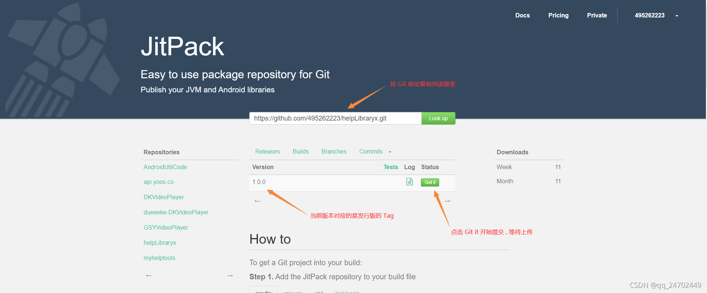This screenshot has height=293, width=707.
Task: Click the 495262223 username in header
Action: point(649,15)
